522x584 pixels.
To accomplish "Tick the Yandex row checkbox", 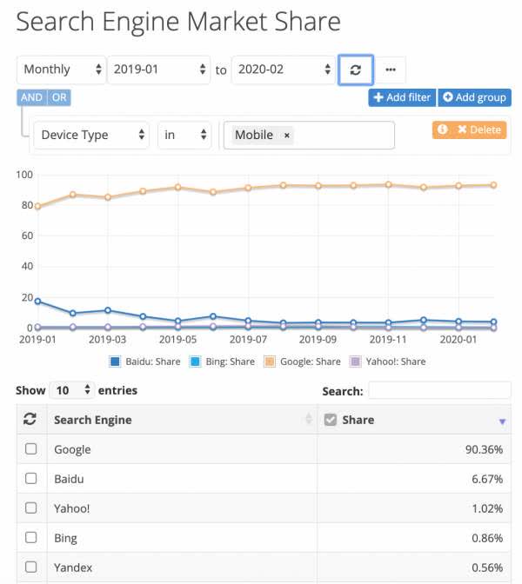I will tap(31, 567).
